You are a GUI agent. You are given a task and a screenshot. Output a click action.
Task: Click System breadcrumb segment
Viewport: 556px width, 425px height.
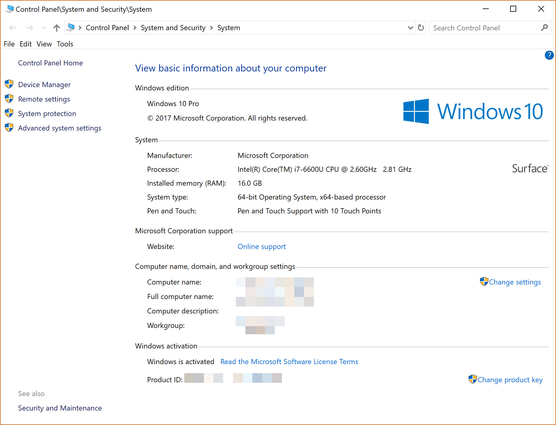[x=229, y=28]
